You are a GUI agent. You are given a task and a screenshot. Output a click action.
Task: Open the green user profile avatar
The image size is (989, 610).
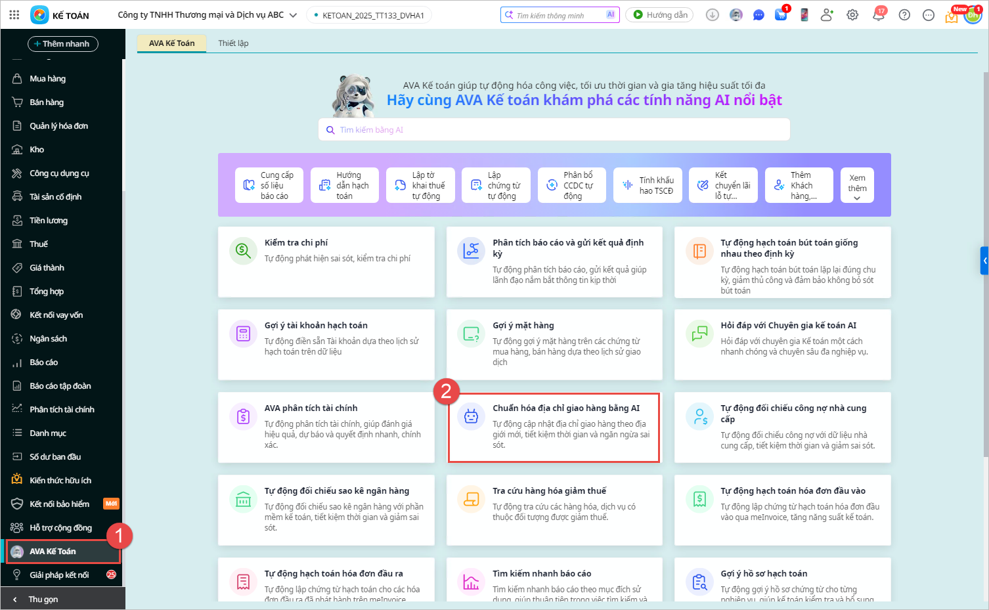973,14
